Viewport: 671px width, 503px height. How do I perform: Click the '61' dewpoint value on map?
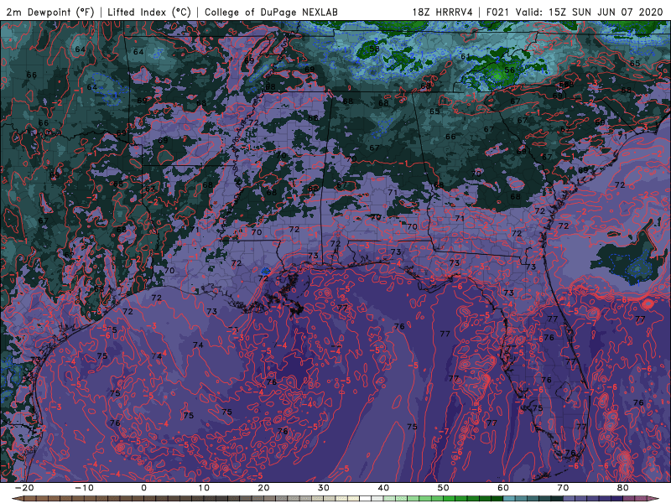pyautogui.click(x=466, y=56)
